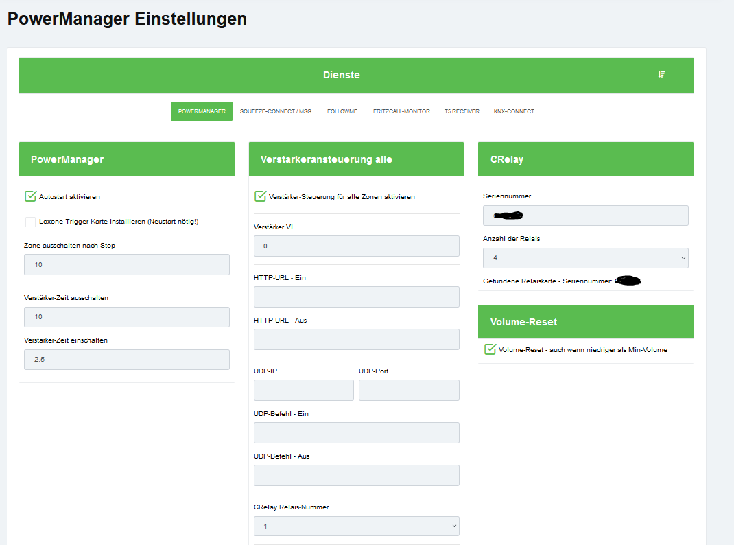Open the SQUEEZE-CONNECT / MSG tab

point(276,111)
